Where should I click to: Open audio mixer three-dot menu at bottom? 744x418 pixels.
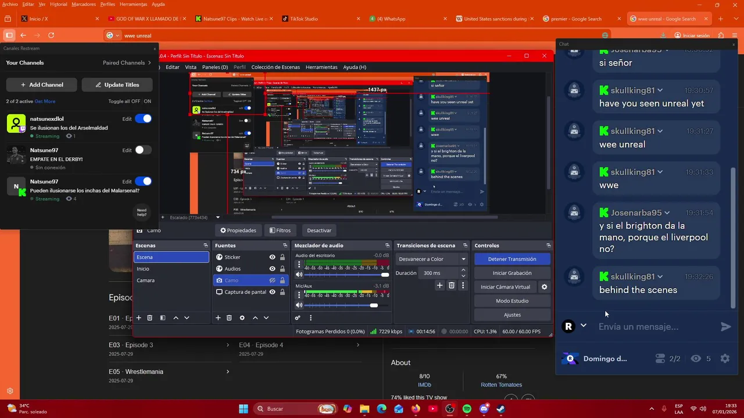click(x=310, y=318)
